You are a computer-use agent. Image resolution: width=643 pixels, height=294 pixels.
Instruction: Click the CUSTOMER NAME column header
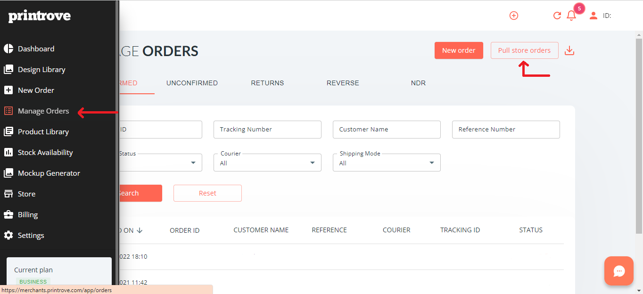tap(261, 230)
